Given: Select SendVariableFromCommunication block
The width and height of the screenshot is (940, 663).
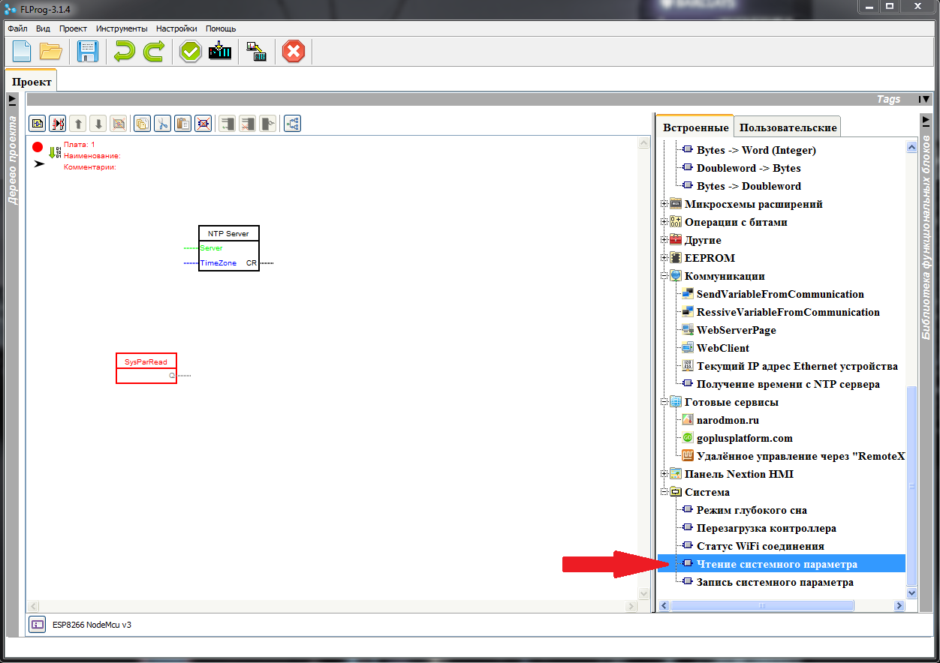Looking at the screenshot, I should [x=780, y=294].
